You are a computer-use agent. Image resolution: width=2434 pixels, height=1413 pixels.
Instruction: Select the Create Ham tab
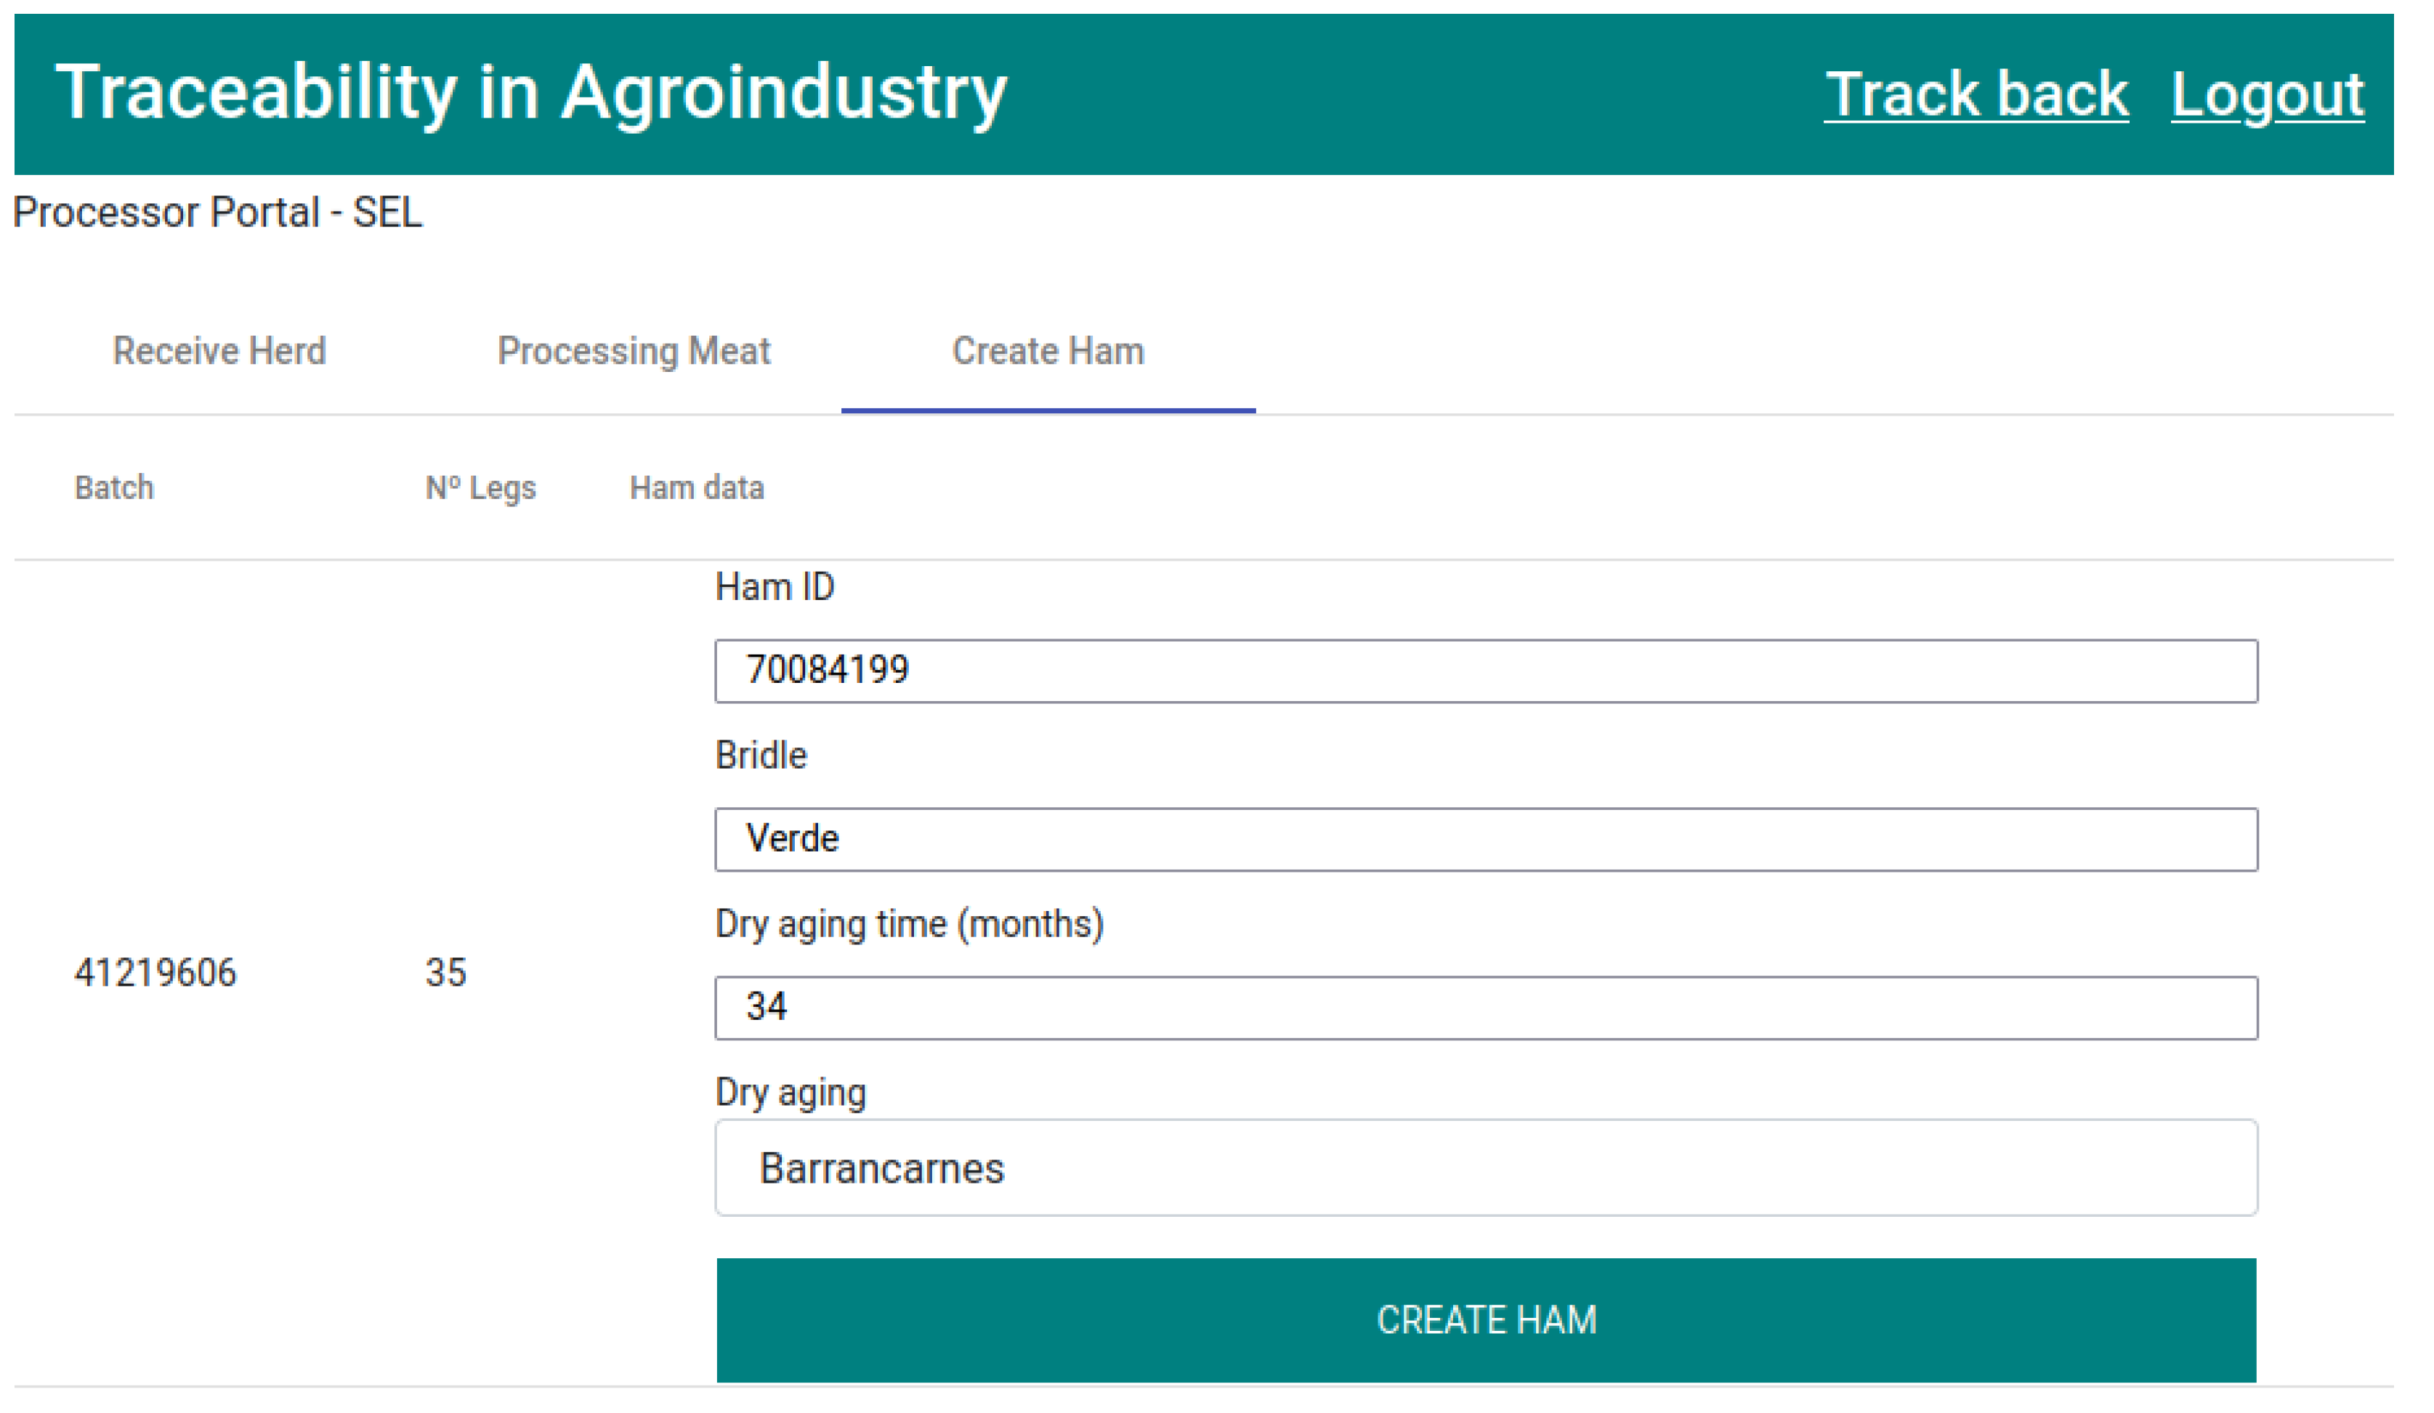coord(1048,351)
